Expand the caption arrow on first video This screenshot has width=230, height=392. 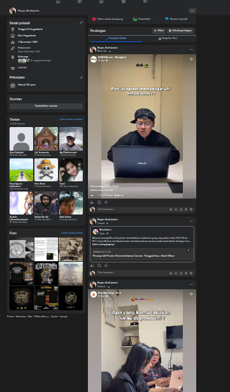tap(92, 195)
